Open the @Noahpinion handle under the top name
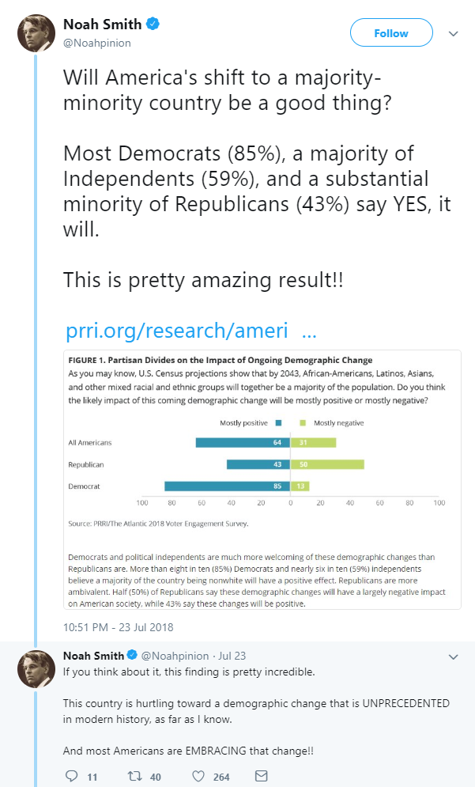Screen dimensions: 475x787 [x=96, y=44]
